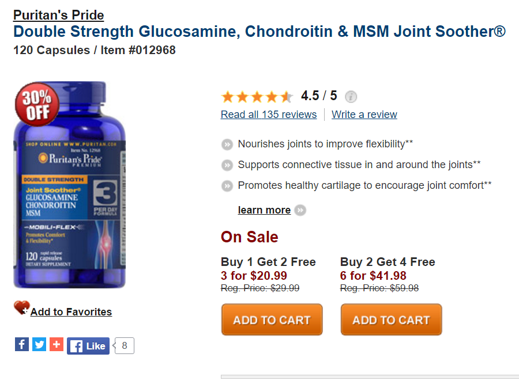Expand the learn more link
The image size is (519, 388).
pos(264,210)
